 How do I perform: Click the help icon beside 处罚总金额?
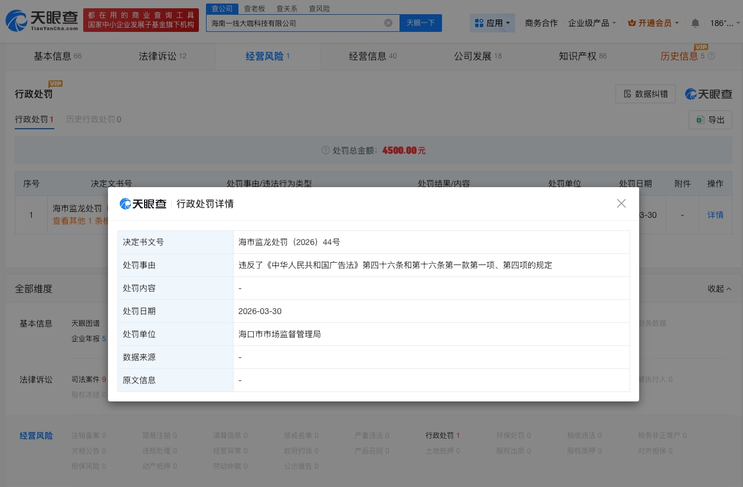tap(325, 151)
